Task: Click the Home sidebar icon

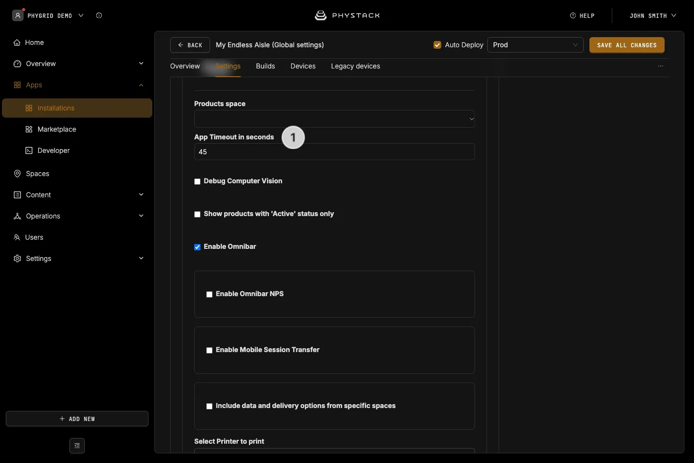Action: (17, 42)
